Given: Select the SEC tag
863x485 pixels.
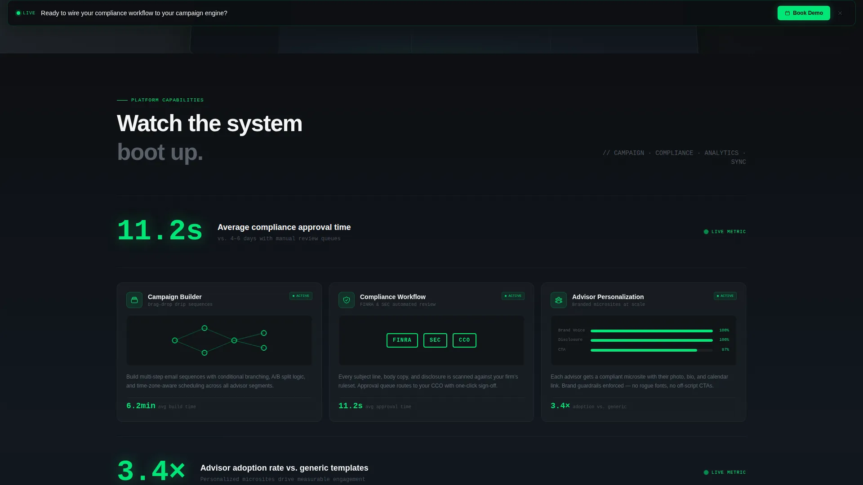Looking at the screenshot, I should pyautogui.click(x=435, y=340).
